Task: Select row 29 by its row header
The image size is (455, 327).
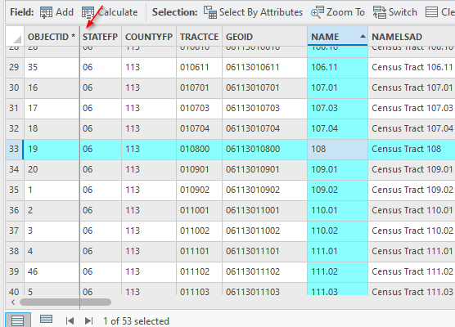Action: (15, 68)
